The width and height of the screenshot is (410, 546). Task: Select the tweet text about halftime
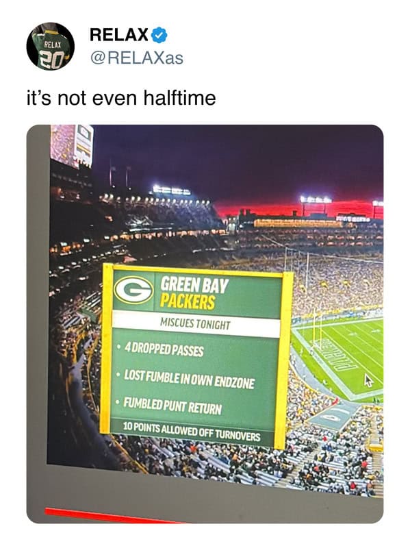coord(121,98)
